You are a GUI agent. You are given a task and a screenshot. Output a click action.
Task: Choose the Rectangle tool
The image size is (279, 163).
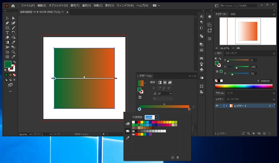coord(7,28)
